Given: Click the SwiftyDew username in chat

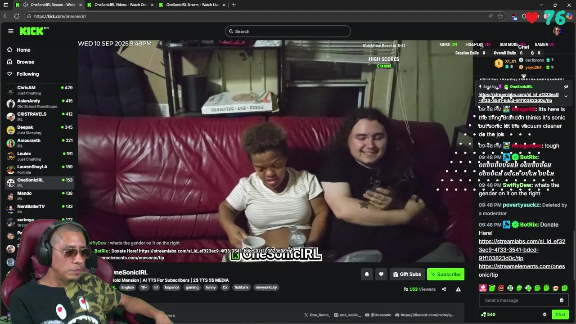Looking at the screenshot, I should click(x=517, y=185).
